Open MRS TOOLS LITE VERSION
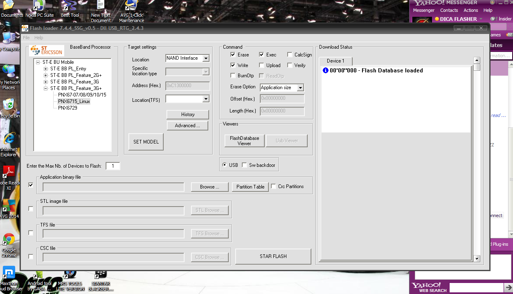Image resolution: width=513 pixels, height=294 pixels. pyautogui.click(x=70, y=275)
